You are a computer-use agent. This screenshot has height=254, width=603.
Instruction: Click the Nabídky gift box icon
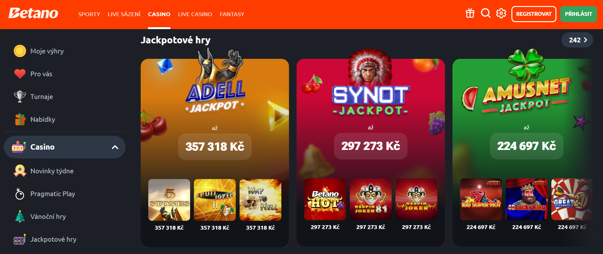coord(20,119)
